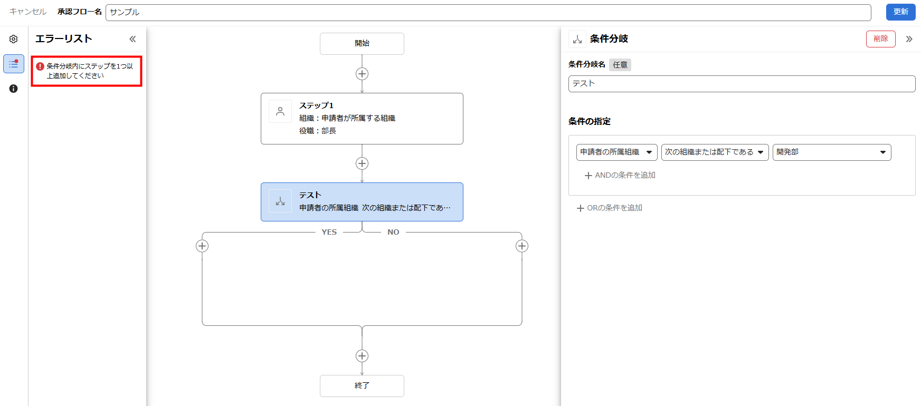This screenshot has width=921, height=406.
Task: Select the ステップ1 node in flow
Action: [x=362, y=119]
